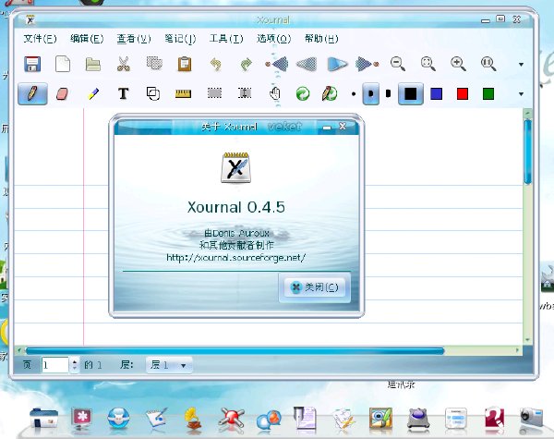Click the green default tool icon

tap(303, 94)
